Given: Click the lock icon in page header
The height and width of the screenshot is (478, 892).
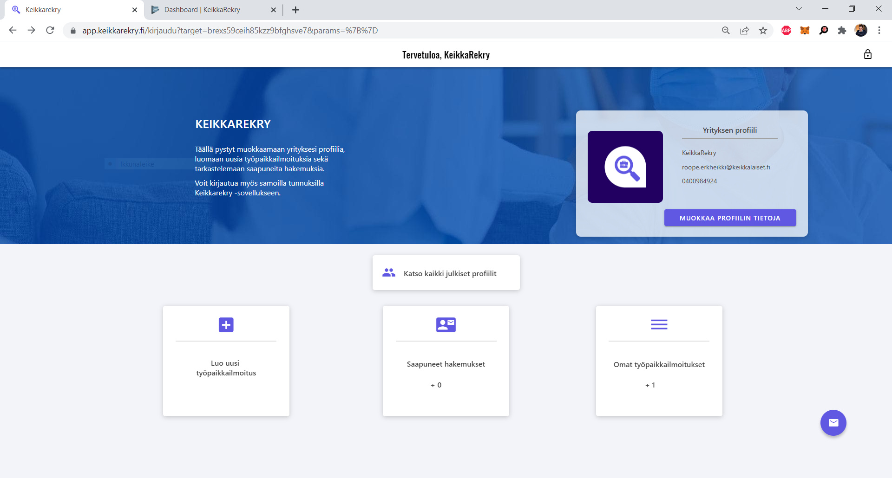Looking at the screenshot, I should click(867, 55).
